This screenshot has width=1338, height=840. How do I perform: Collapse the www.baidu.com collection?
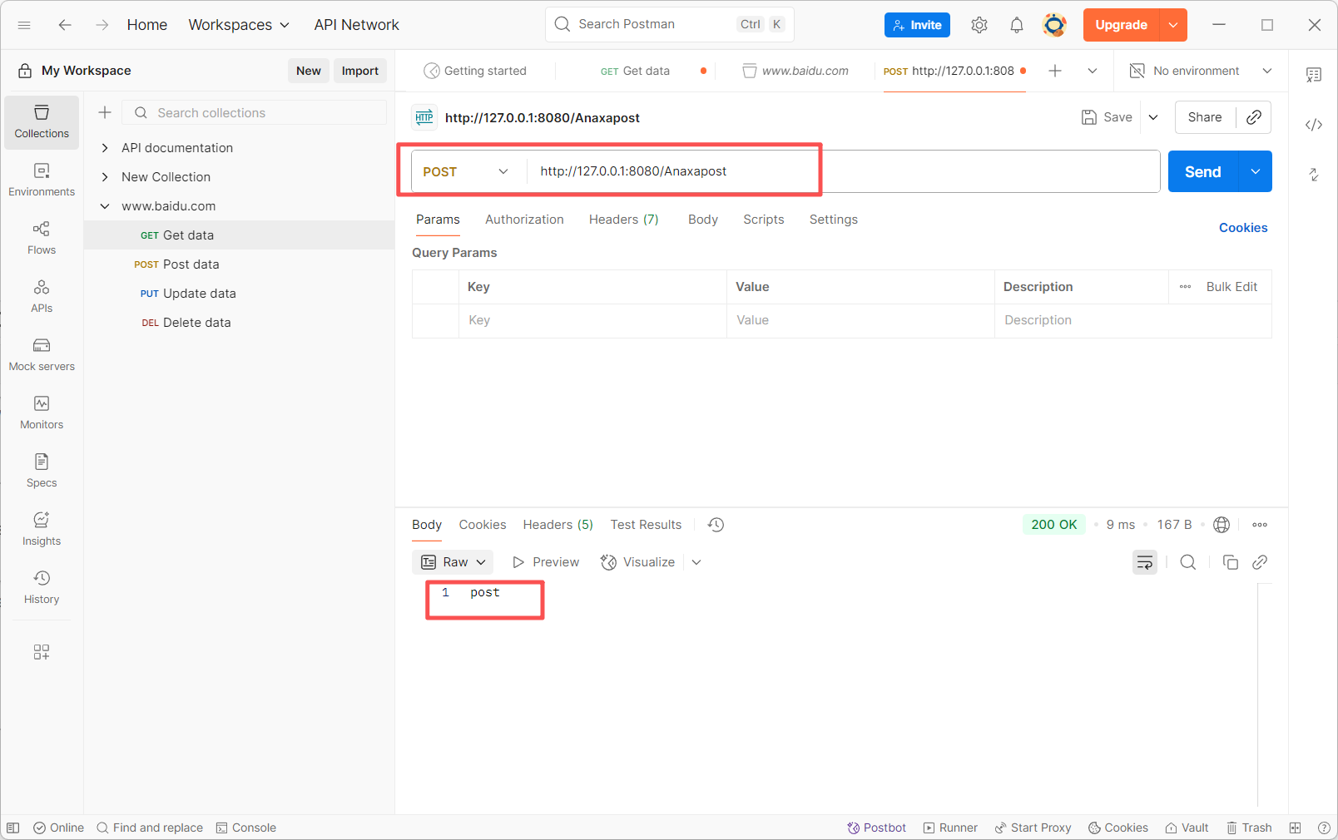point(105,206)
